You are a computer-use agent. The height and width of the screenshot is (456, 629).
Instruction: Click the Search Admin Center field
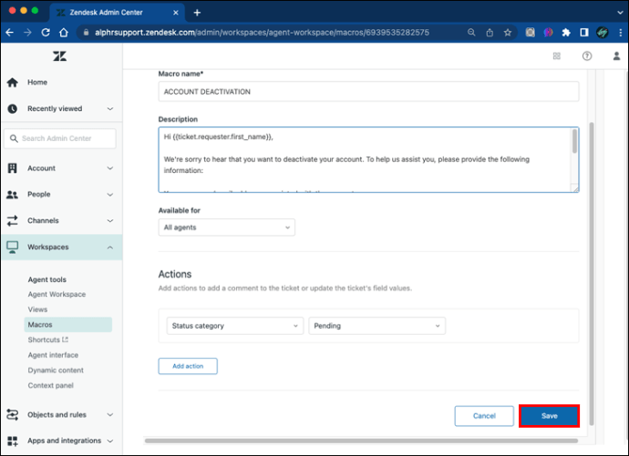(x=60, y=138)
